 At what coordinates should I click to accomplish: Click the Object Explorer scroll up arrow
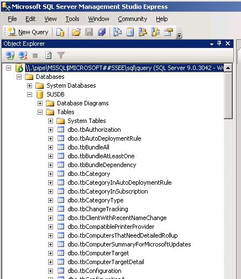click(228, 68)
